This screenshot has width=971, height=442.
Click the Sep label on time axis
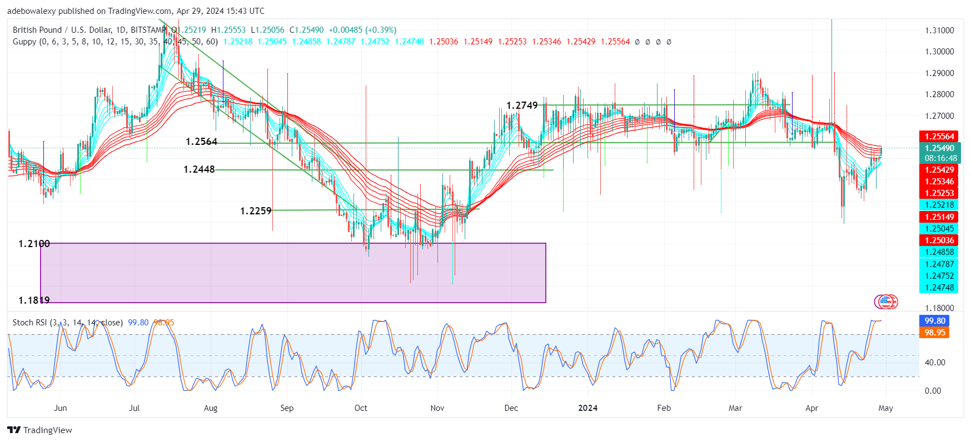pyautogui.click(x=287, y=408)
